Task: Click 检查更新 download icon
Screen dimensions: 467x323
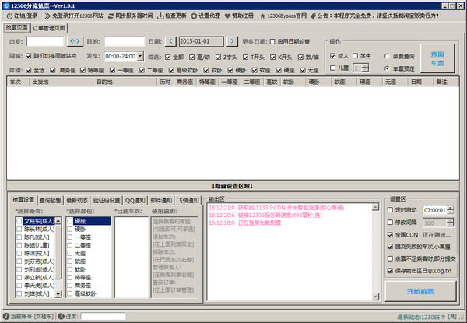Action: (x=160, y=16)
